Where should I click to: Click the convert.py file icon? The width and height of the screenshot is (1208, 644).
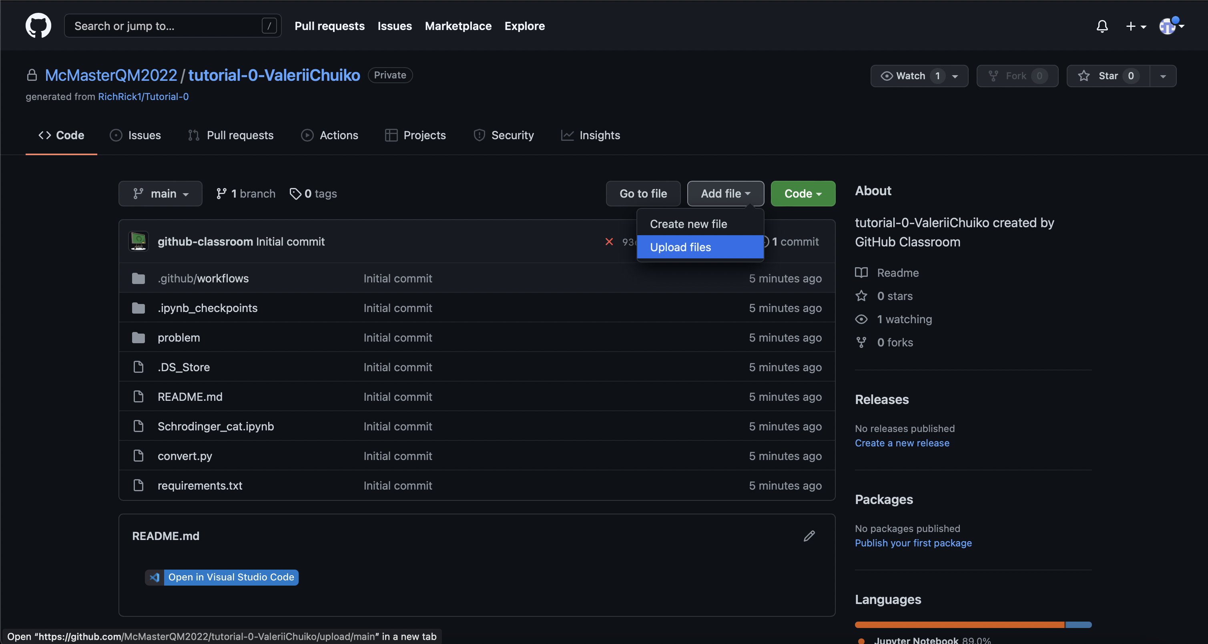pos(138,456)
